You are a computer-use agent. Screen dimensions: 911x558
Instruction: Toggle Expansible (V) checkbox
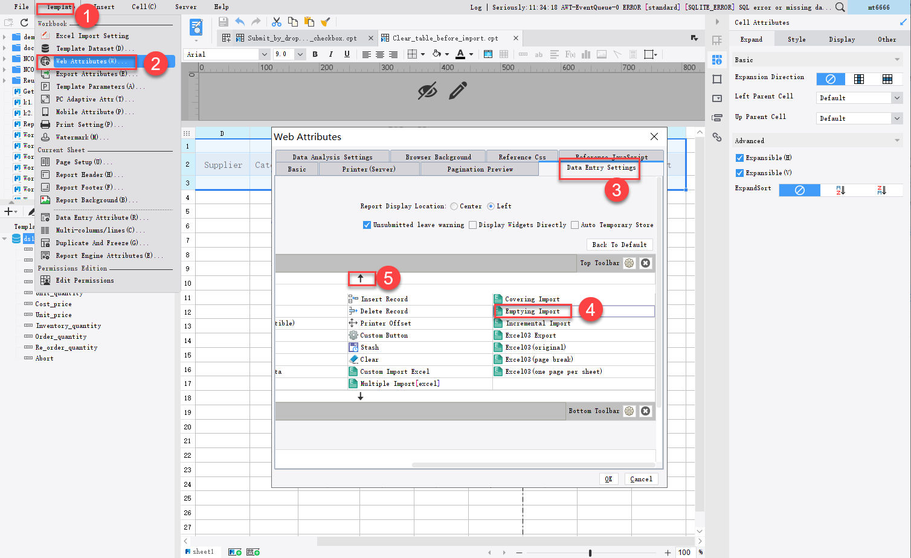click(739, 173)
